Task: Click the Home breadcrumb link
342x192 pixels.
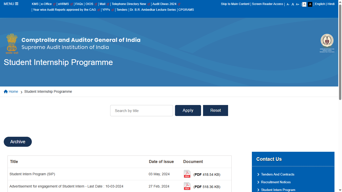Action: (x=13, y=91)
